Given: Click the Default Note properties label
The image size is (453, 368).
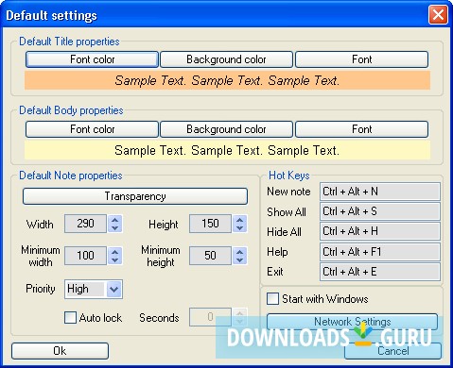Looking at the screenshot, I should pyautogui.click(x=71, y=176).
